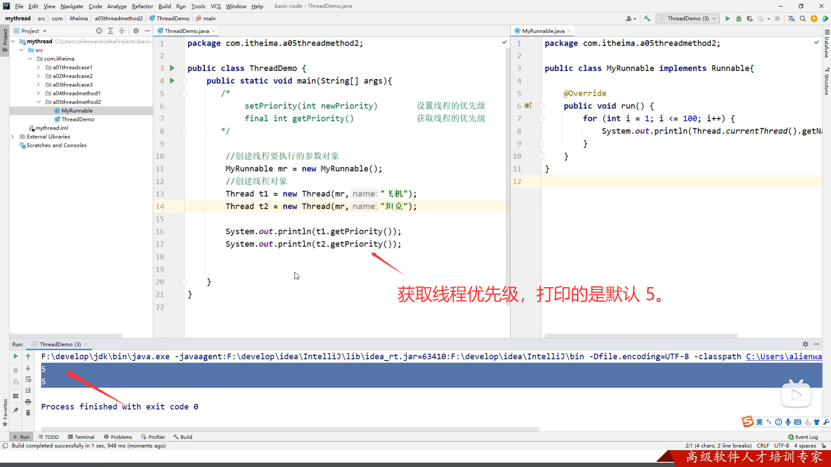Open Search Everywhere magnifier icon
This screenshot has height=467, width=831.
(x=803, y=19)
